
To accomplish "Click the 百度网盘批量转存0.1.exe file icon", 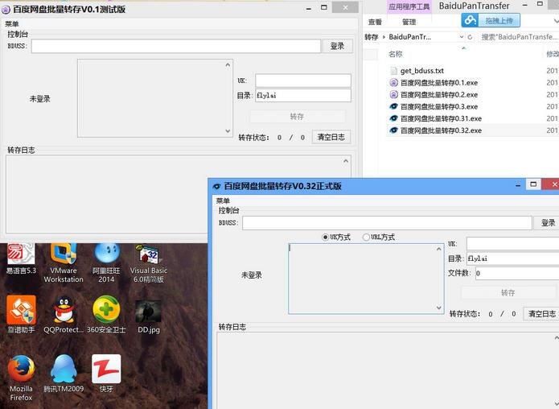I will coord(393,83).
